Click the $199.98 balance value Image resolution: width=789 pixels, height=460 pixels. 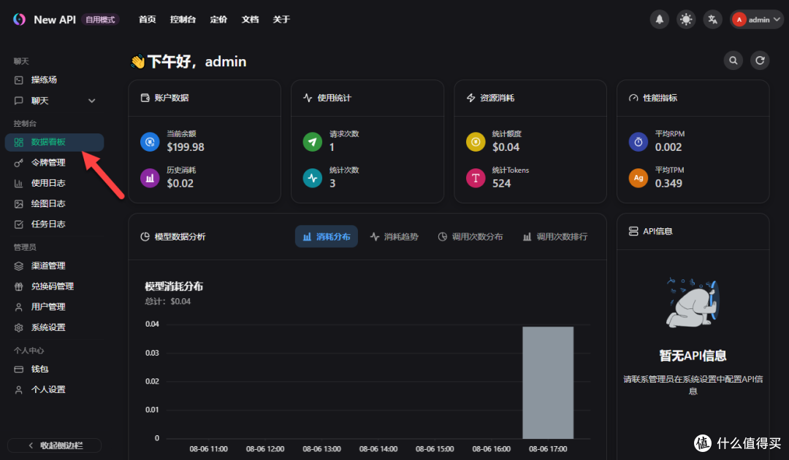click(186, 147)
